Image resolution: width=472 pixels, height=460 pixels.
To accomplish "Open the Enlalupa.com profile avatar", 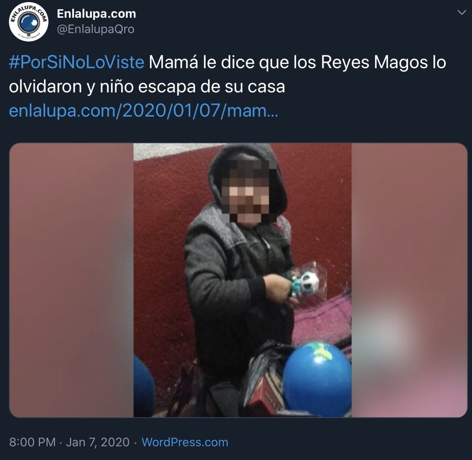I will click(x=29, y=22).
